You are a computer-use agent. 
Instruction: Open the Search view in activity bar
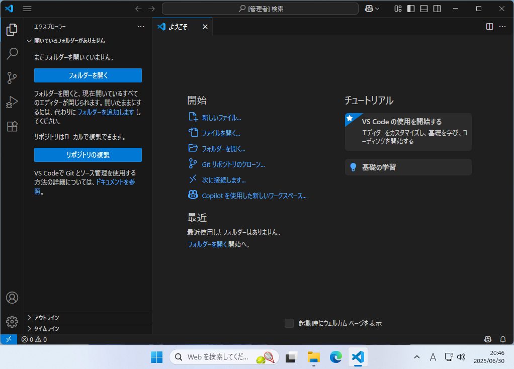click(x=12, y=53)
